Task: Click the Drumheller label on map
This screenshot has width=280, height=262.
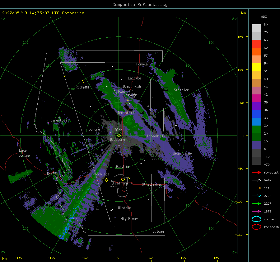Action: 182,154
